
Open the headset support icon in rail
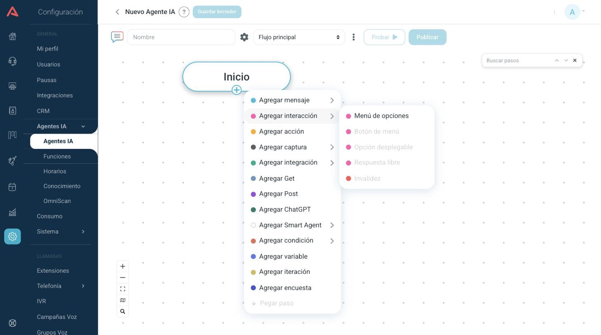(12, 61)
